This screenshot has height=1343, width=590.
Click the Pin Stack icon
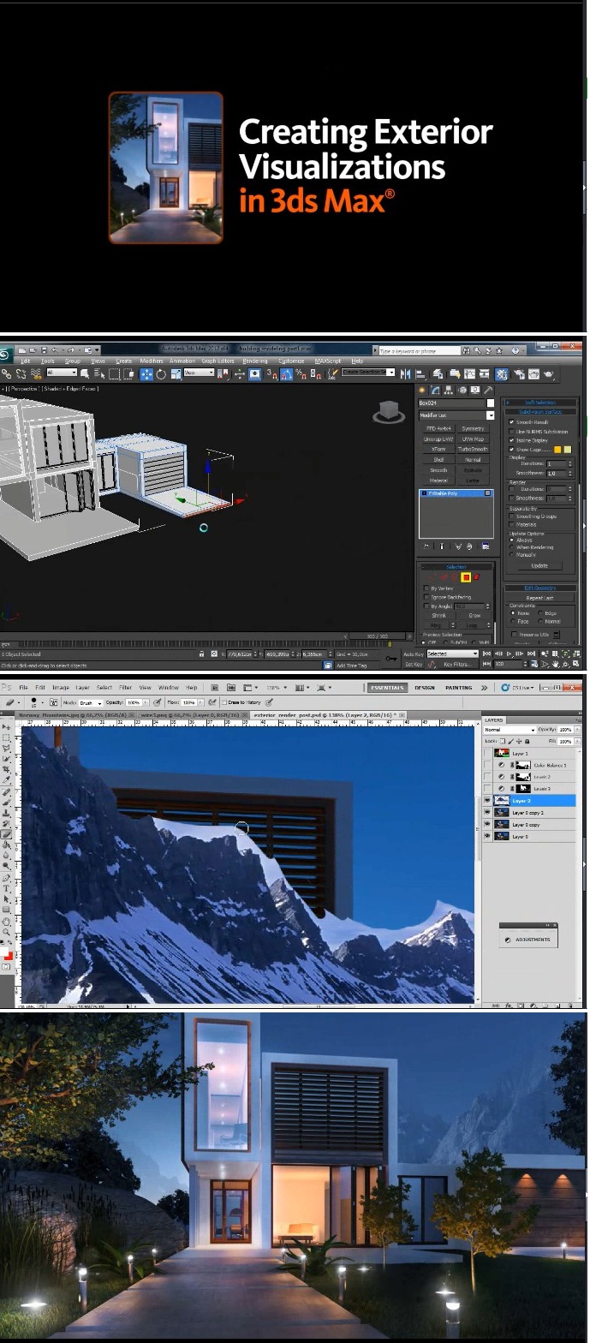coord(426,546)
